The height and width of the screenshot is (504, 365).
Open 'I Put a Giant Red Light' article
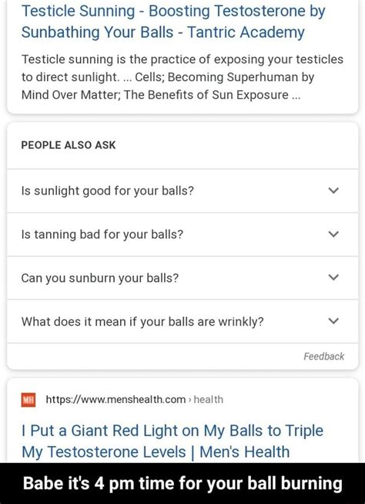click(172, 441)
